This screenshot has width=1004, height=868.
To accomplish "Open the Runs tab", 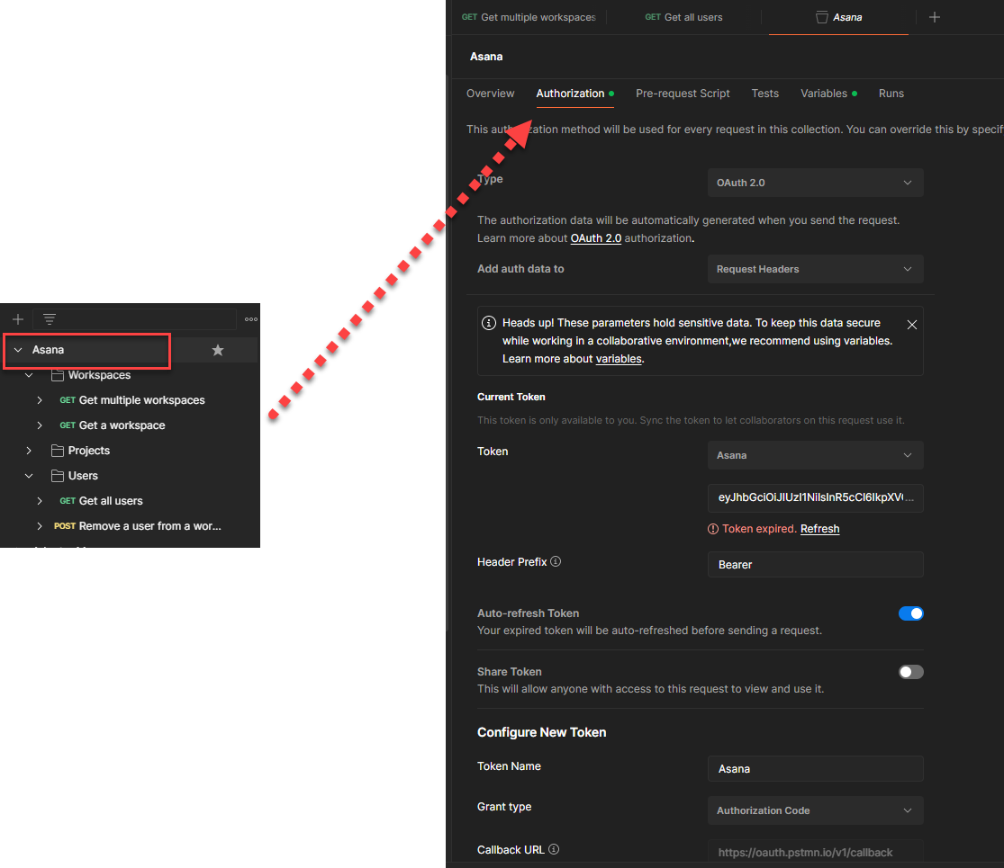I will [891, 94].
